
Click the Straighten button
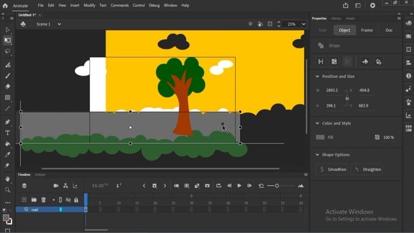tap(367, 170)
